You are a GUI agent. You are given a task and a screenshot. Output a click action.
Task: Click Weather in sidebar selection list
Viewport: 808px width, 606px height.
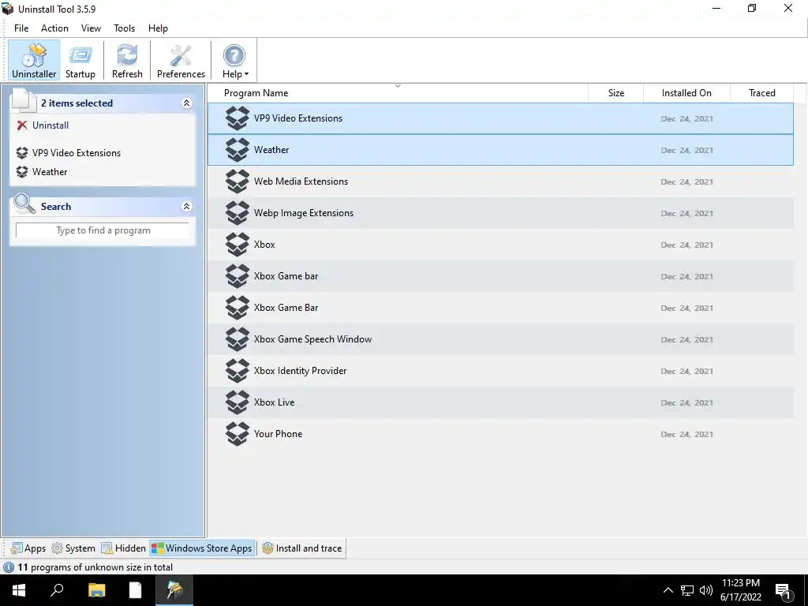pyautogui.click(x=50, y=172)
